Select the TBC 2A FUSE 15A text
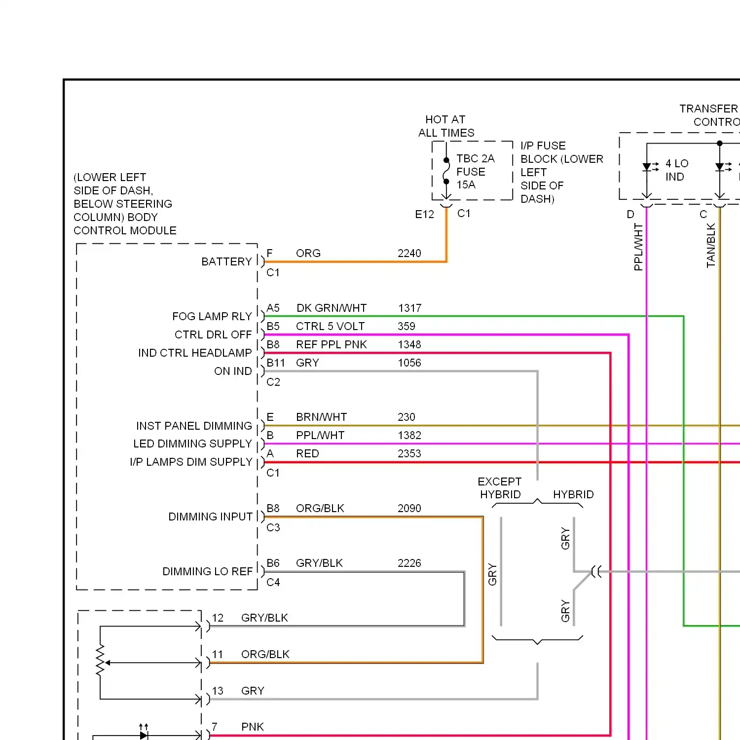The width and height of the screenshot is (740, 740). click(475, 172)
